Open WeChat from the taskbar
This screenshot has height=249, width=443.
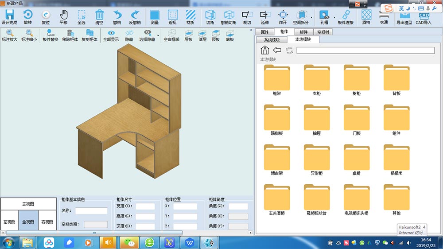[129, 242]
